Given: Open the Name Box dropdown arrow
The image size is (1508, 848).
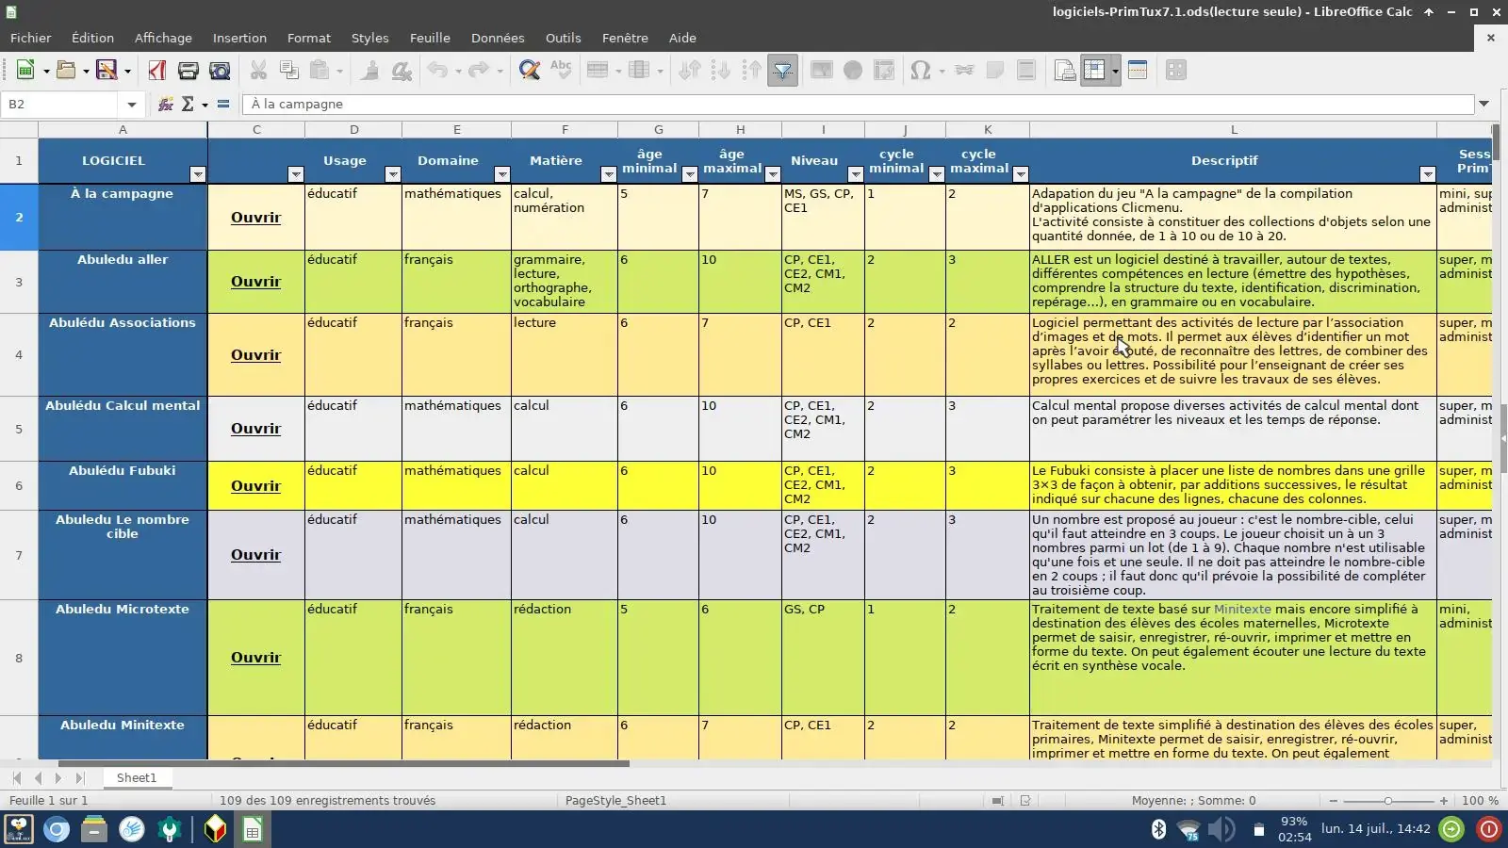Looking at the screenshot, I should pos(132,105).
